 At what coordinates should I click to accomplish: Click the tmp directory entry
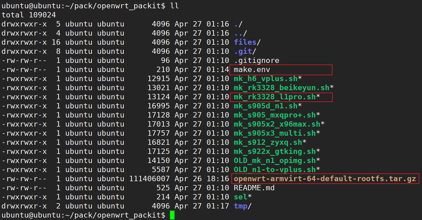point(240,206)
